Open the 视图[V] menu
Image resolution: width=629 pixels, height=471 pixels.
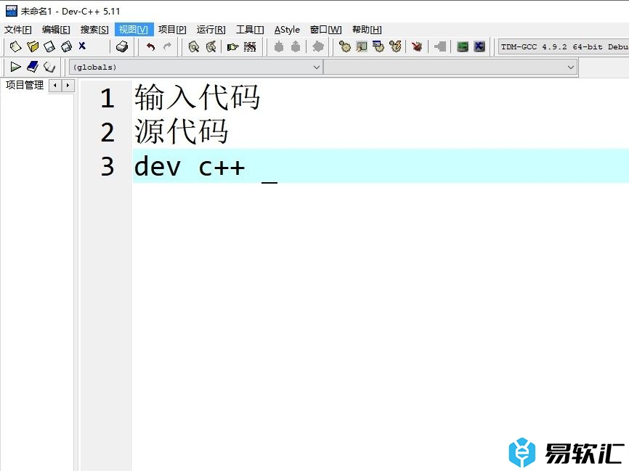(x=134, y=30)
